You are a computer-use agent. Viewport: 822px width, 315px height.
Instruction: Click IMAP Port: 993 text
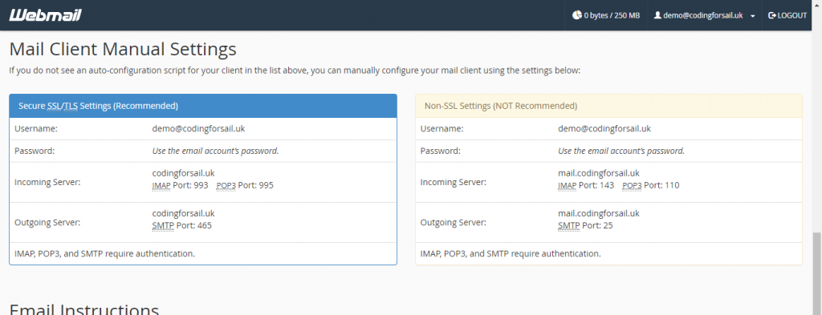[180, 185]
